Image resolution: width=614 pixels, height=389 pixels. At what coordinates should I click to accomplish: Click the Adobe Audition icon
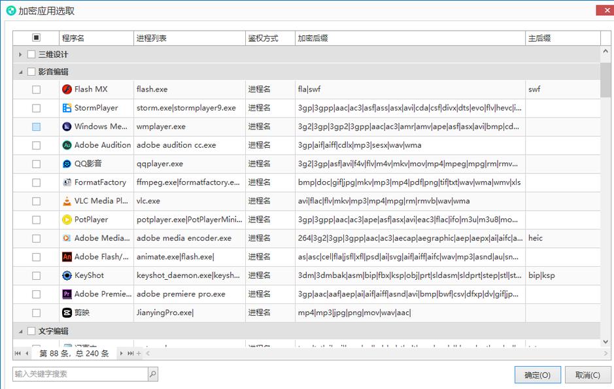pyautogui.click(x=67, y=145)
